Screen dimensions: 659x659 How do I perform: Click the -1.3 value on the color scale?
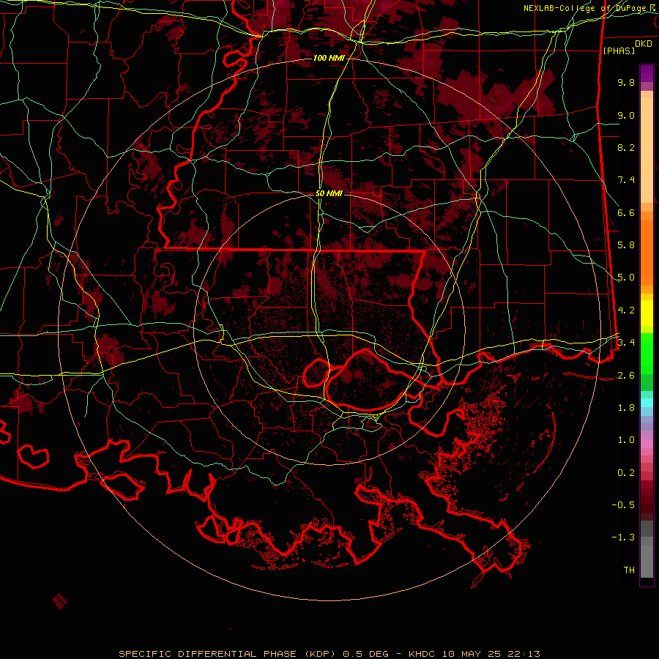[x=623, y=537]
